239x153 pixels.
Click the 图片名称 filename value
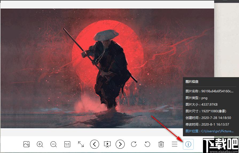coord(217,91)
